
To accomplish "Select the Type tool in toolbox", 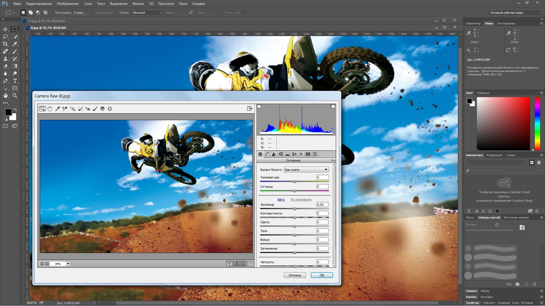I will 15,81.
